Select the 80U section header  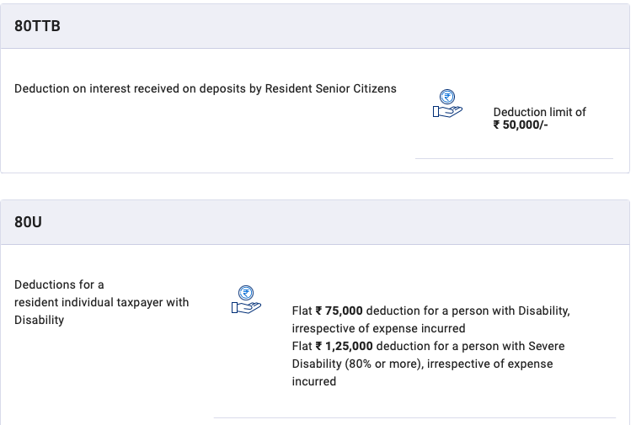point(315,222)
